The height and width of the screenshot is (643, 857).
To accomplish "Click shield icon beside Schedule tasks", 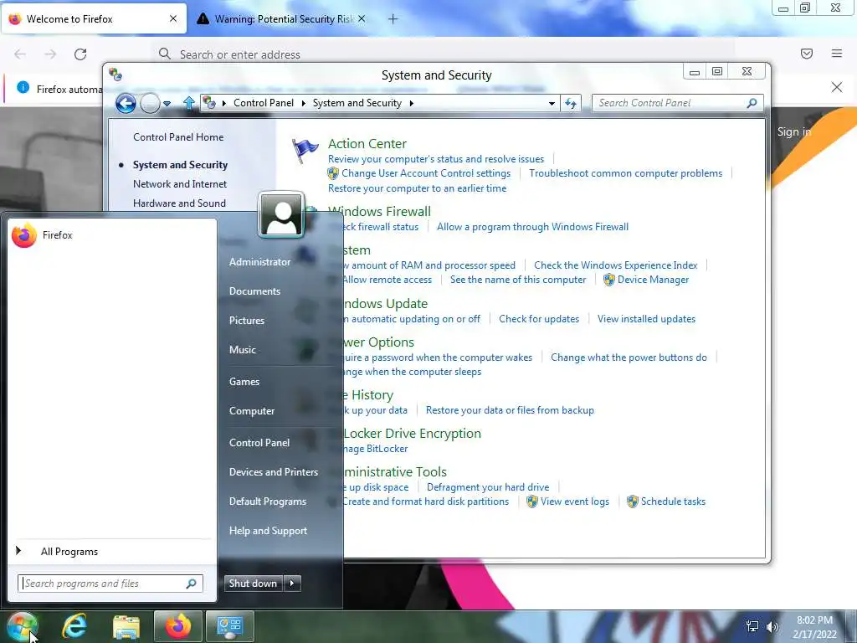I will point(633,502).
